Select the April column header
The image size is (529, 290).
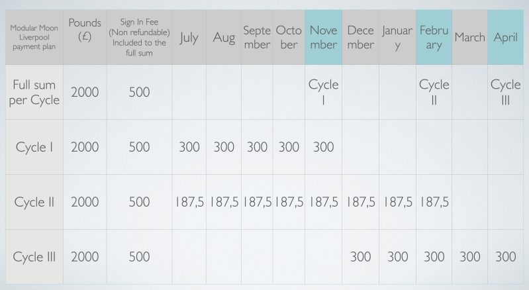(505, 38)
